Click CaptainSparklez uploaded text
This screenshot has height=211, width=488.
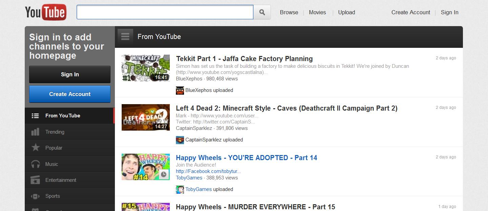point(214,140)
